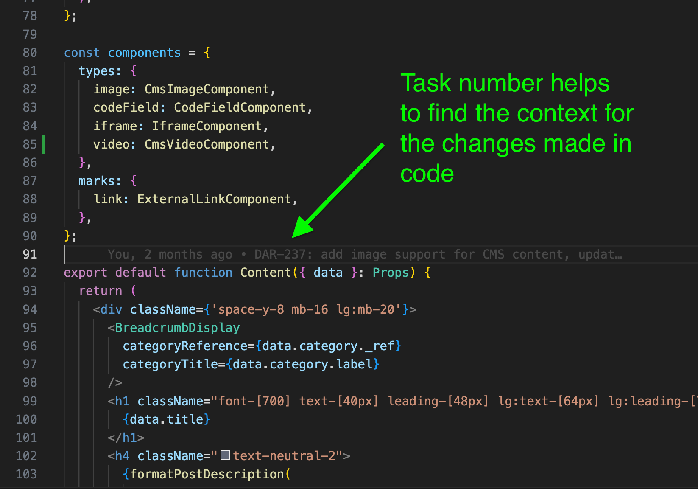
Task: Click the ExternalLinkComponent reference
Action: point(214,199)
